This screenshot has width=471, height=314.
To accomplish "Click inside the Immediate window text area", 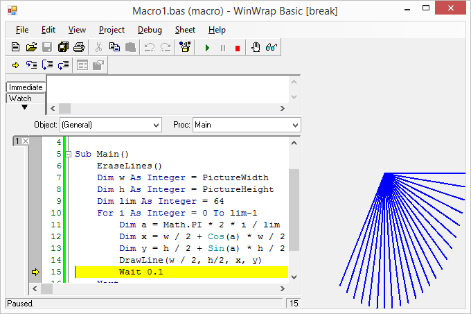I will pos(168,89).
